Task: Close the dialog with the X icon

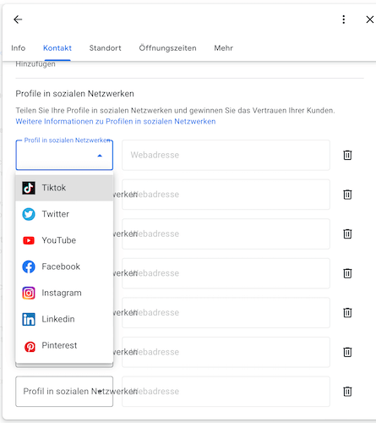Action: coord(369,19)
